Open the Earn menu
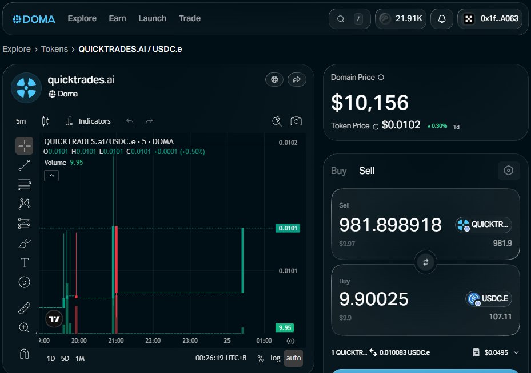Image resolution: width=531 pixels, height=373 pixels. point(117,19)
